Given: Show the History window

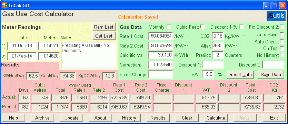Looking at the screenshot, I should pyautogui.click(x=129, y=118).
